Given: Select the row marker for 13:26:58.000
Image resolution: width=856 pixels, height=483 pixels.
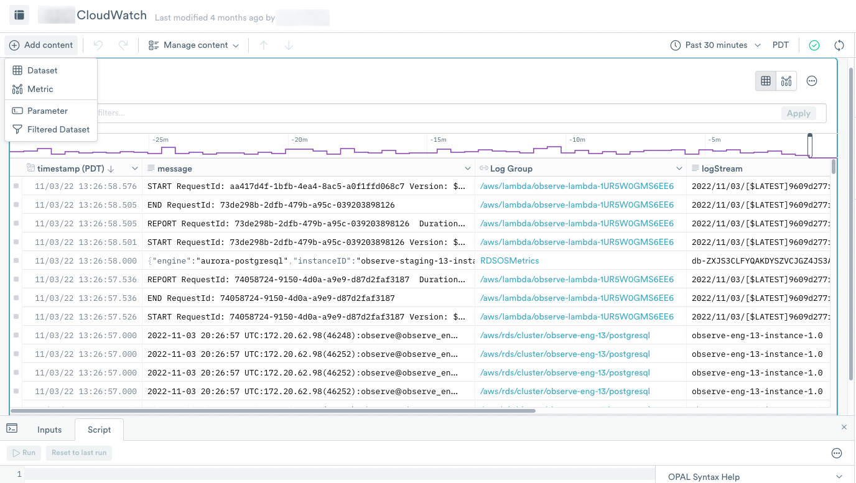Looking at the screenshot, I should click(x=16, y=261).
